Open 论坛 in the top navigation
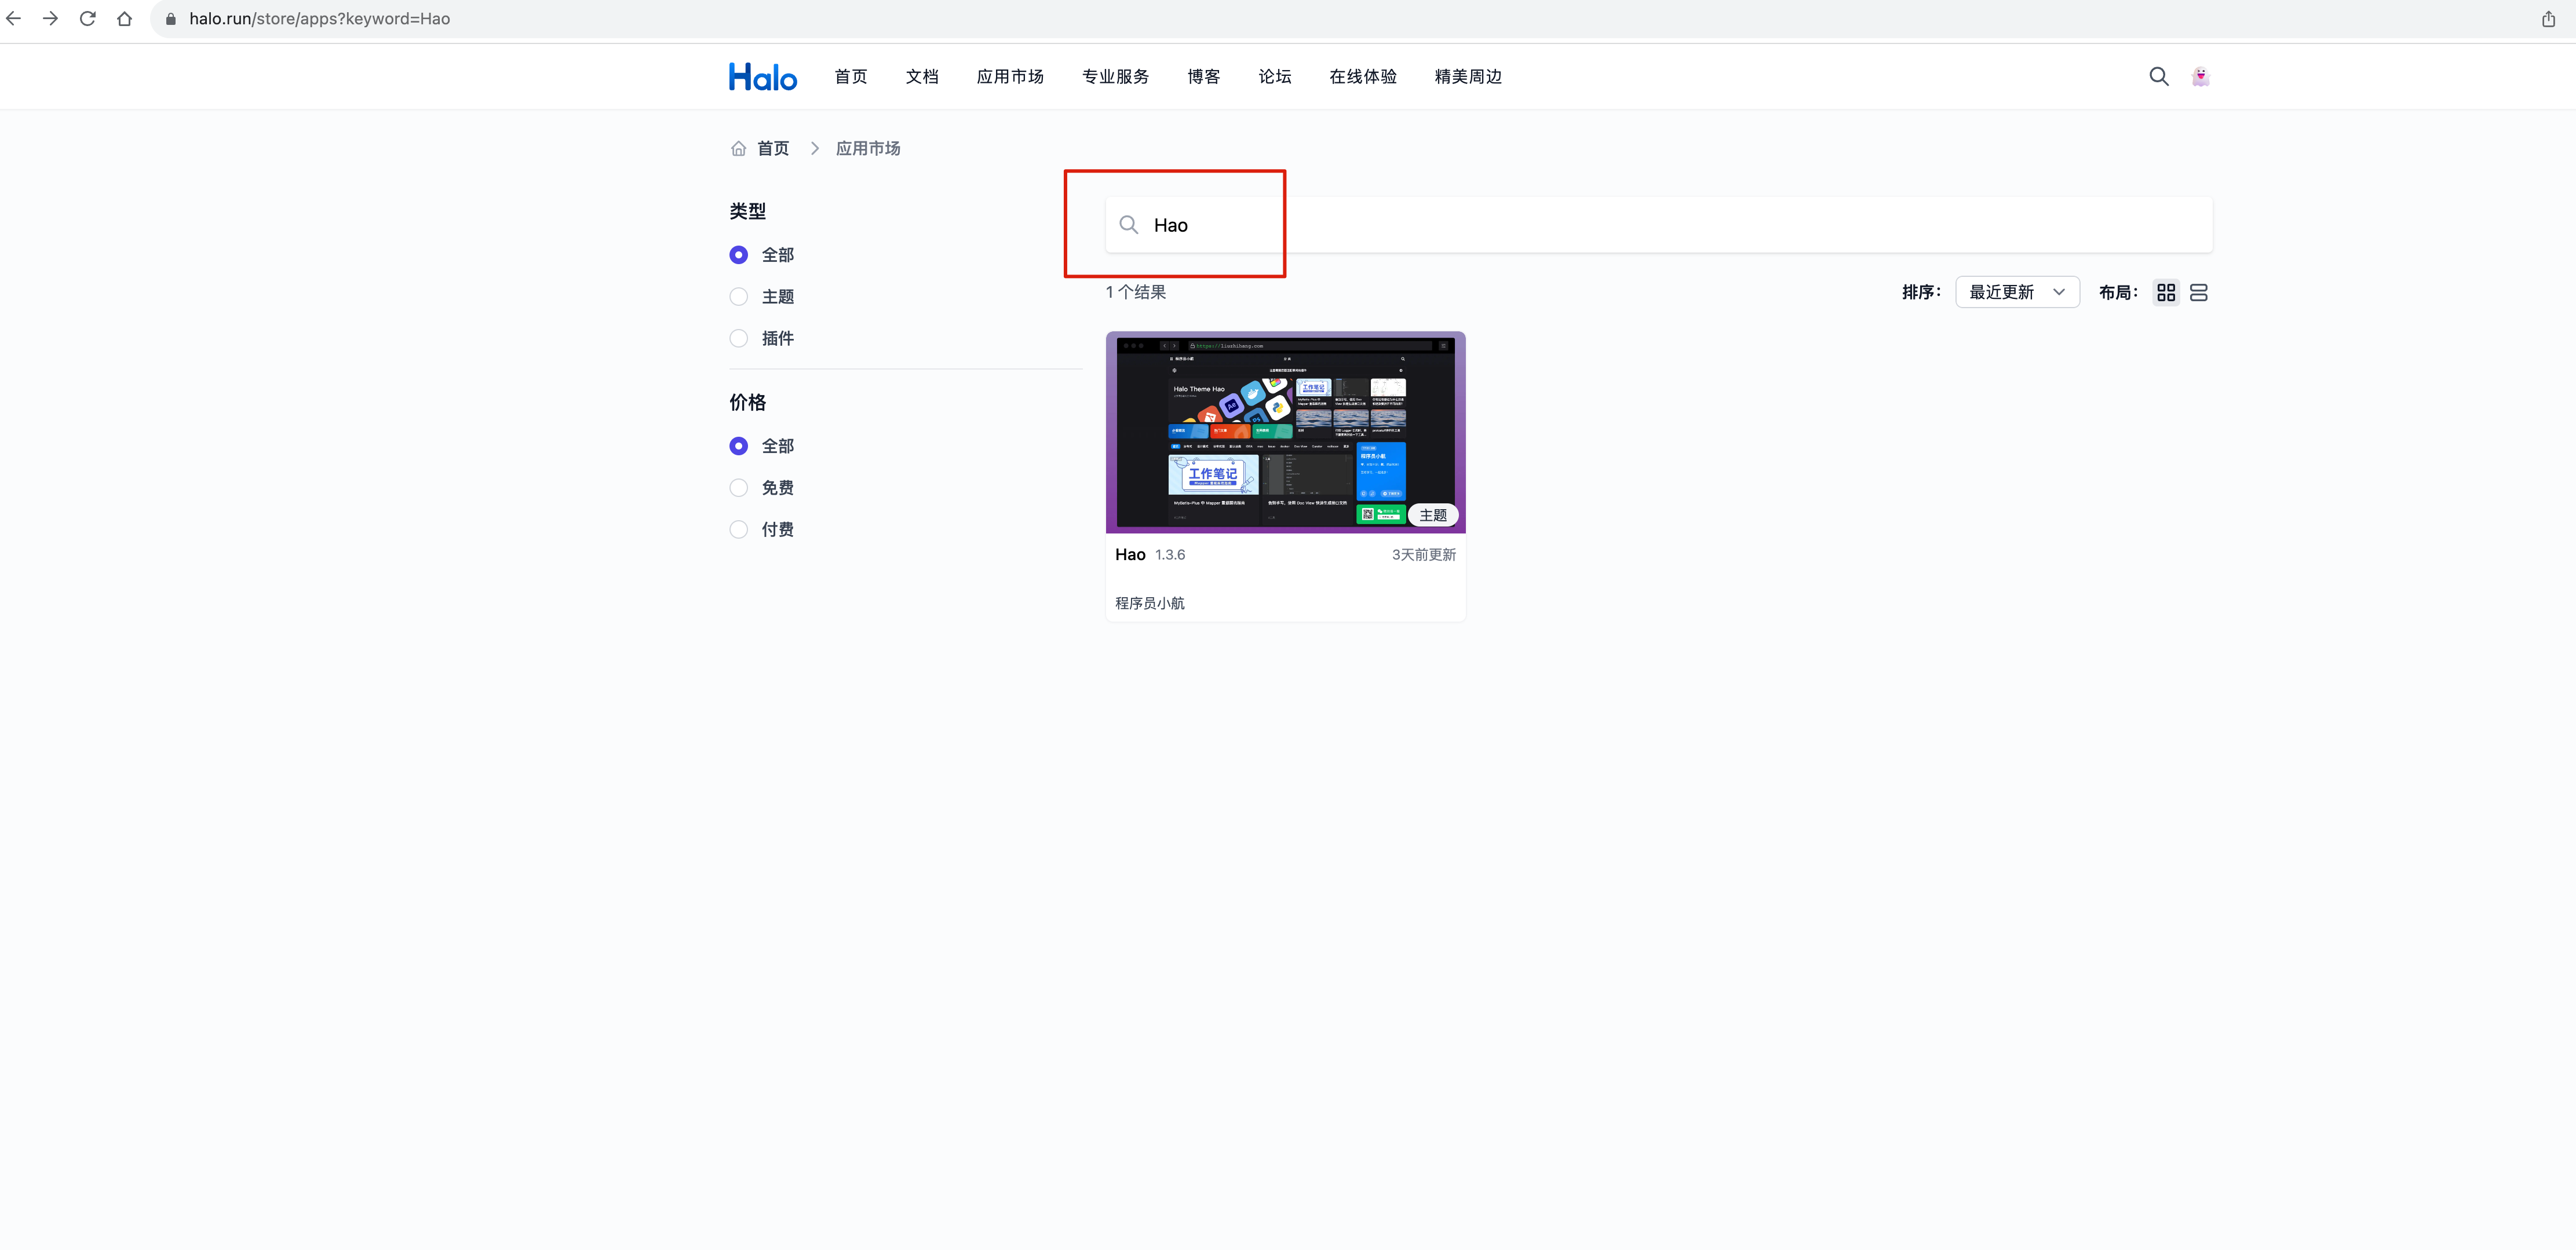This screenshot has width=2576, height=1250. [x=1275, y=77]
